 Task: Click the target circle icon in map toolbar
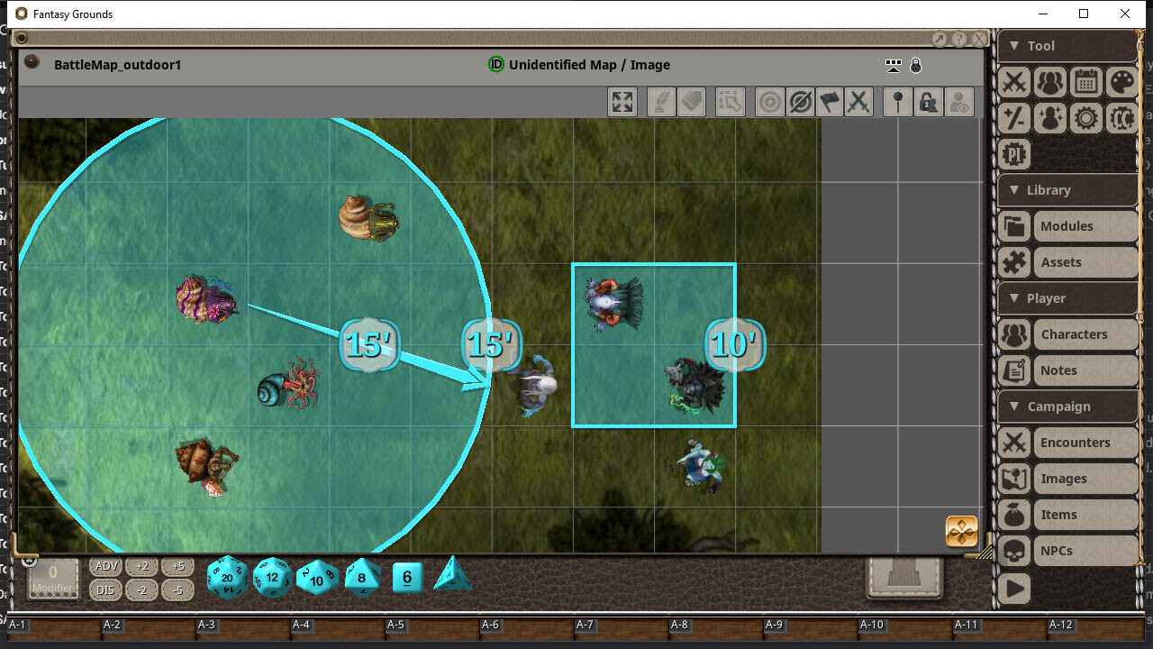tap(770, 102)
